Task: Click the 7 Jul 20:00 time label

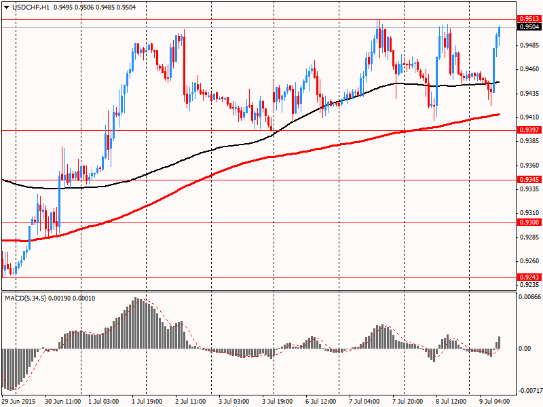Action: [x=408, y=402]
